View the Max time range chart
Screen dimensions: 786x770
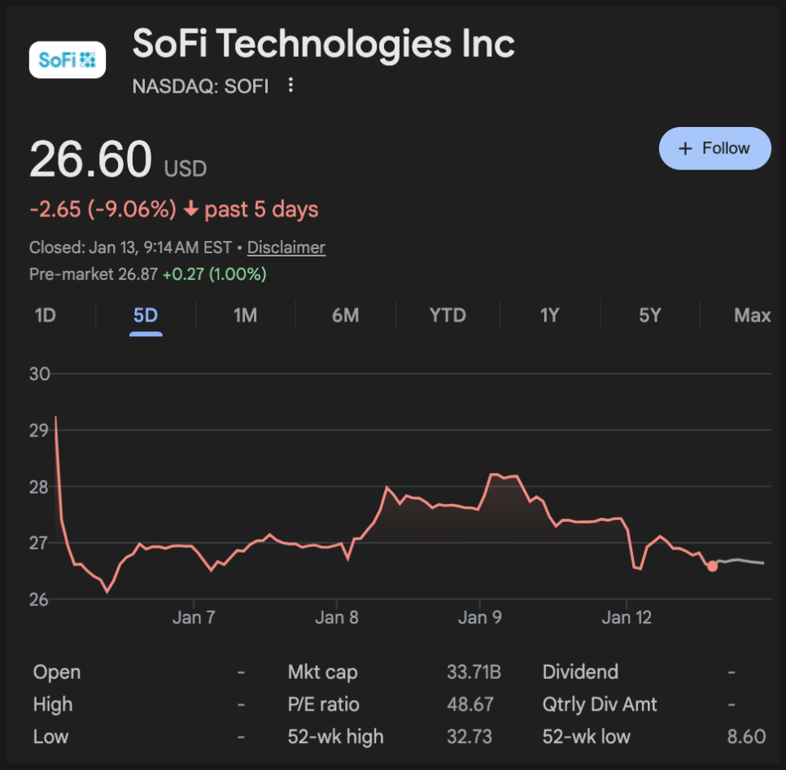tap(752, 315)
